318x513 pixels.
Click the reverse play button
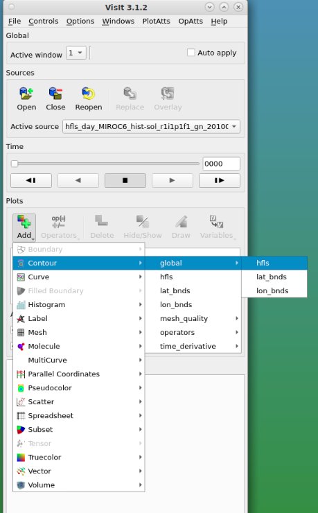click(78, 181)
